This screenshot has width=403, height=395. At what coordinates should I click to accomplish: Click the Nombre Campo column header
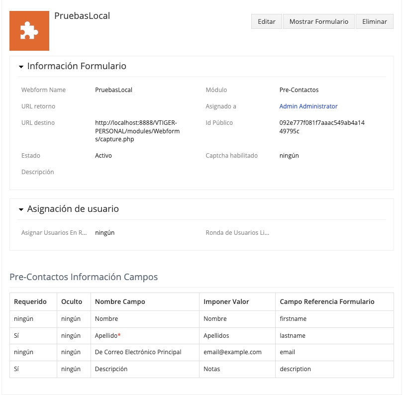click(x=120, y=301)
